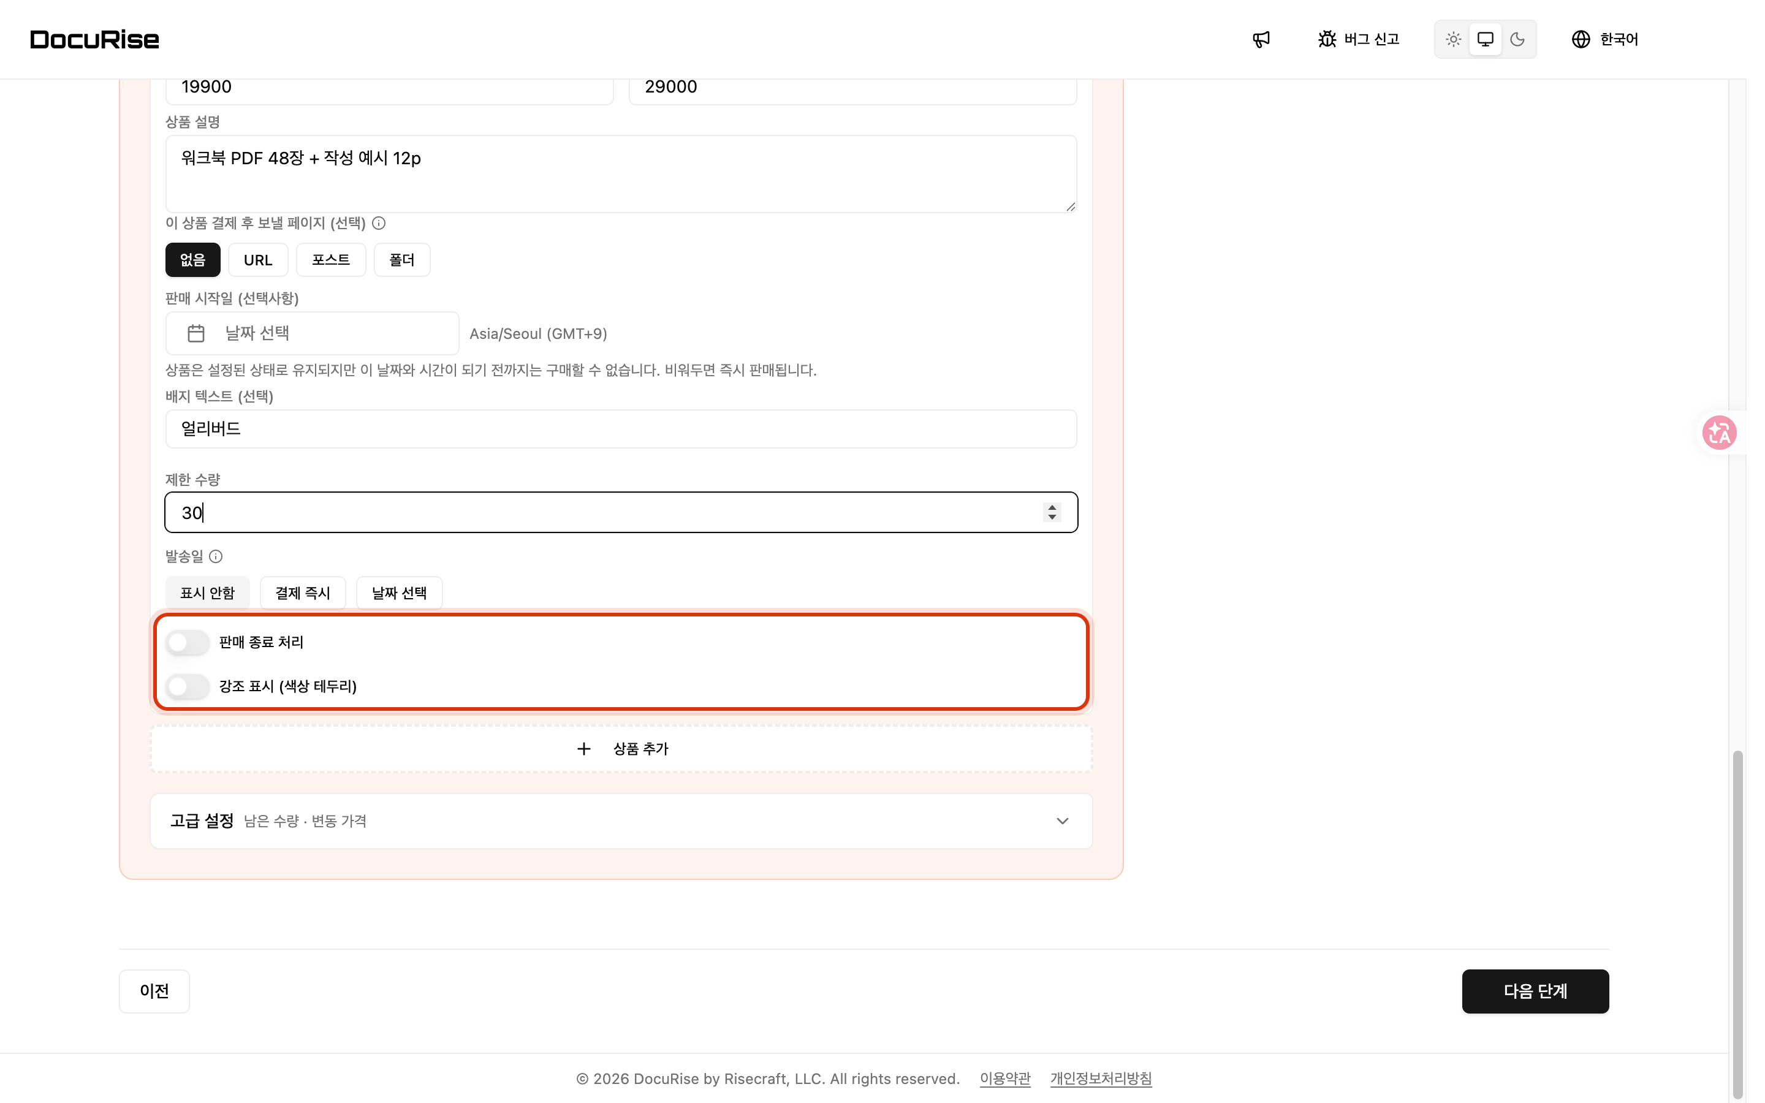
Task: Select the system theme monitor icon
Action: click(1485, 39)
